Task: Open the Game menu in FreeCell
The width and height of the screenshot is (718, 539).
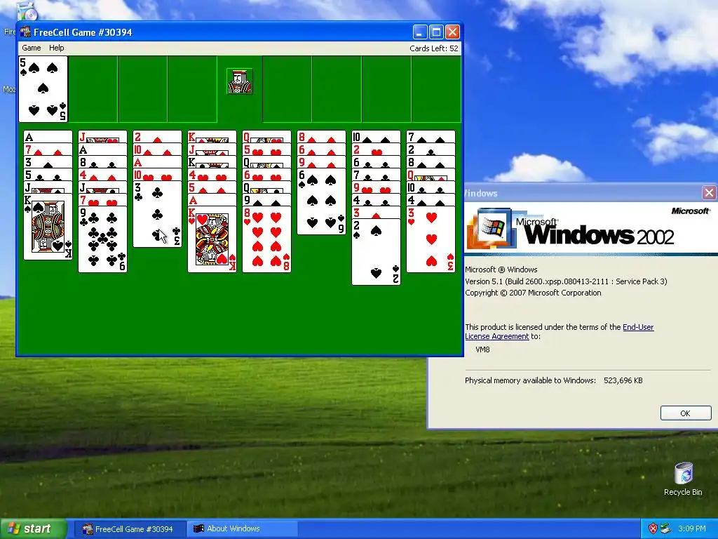Action: [x=31, y=48]
